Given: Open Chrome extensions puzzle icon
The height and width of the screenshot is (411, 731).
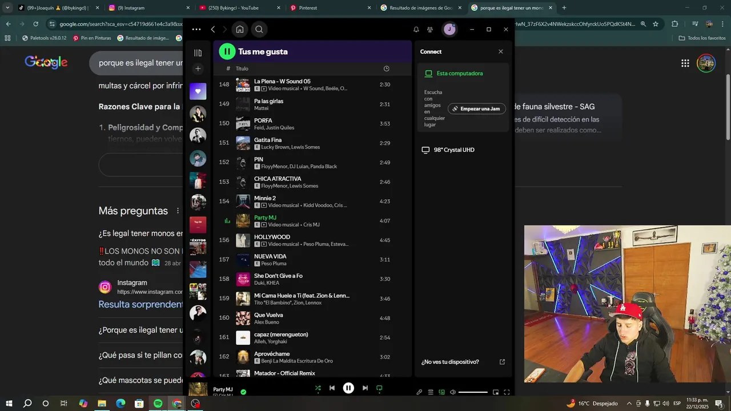Looking at the screenshot, I should (675, 24).
